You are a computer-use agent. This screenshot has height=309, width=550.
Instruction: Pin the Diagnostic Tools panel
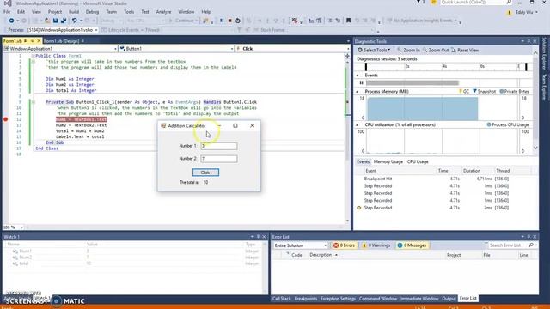(x=529, y=41)
